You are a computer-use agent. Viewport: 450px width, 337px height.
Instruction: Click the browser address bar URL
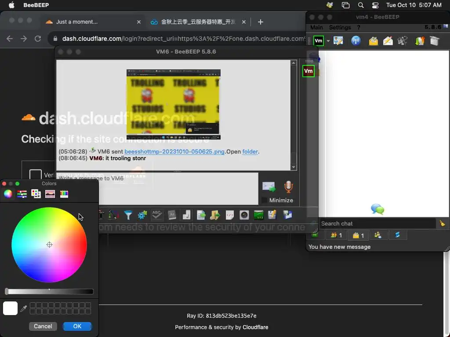point(184,39)
